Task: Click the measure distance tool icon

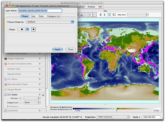Action: pos(82,15)
